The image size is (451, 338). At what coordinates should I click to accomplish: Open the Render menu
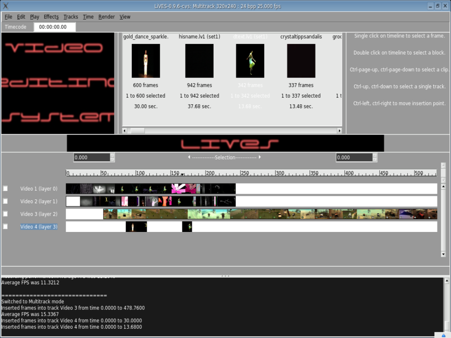pyautogui.click(x=107, y=17)
